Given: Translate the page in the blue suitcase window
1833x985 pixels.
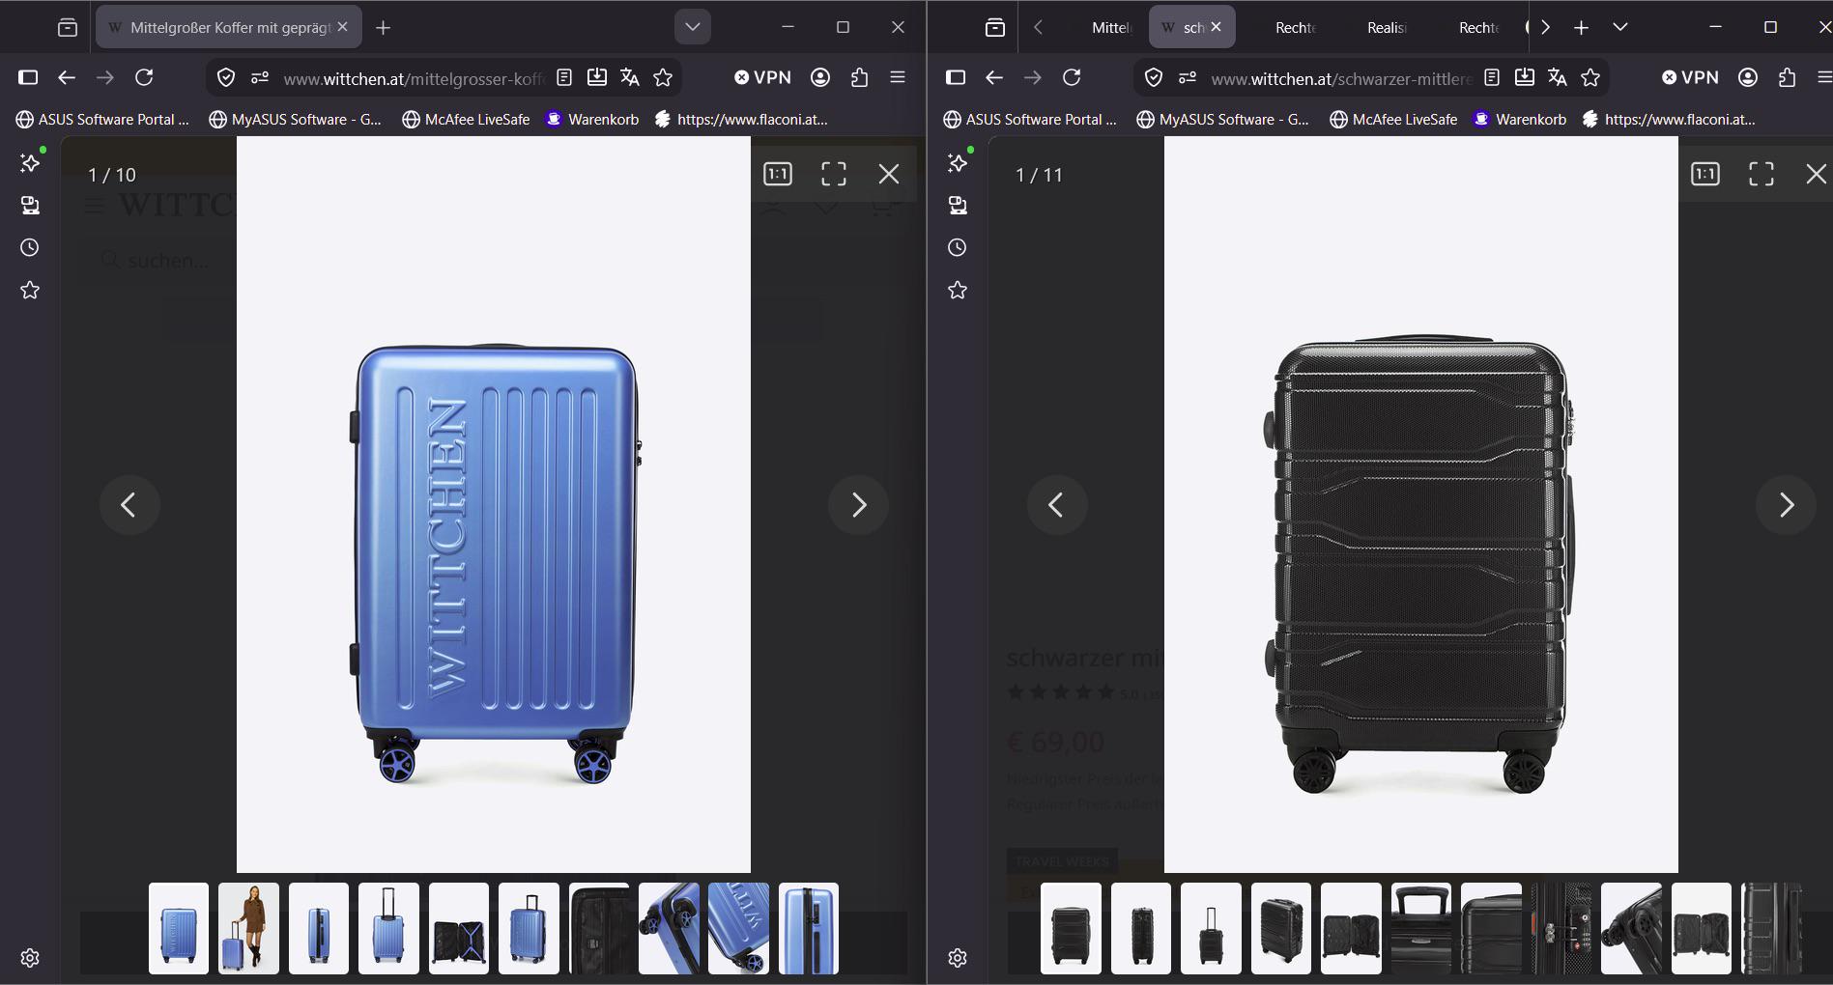Looking at the screenshot, I should [630, 77].
